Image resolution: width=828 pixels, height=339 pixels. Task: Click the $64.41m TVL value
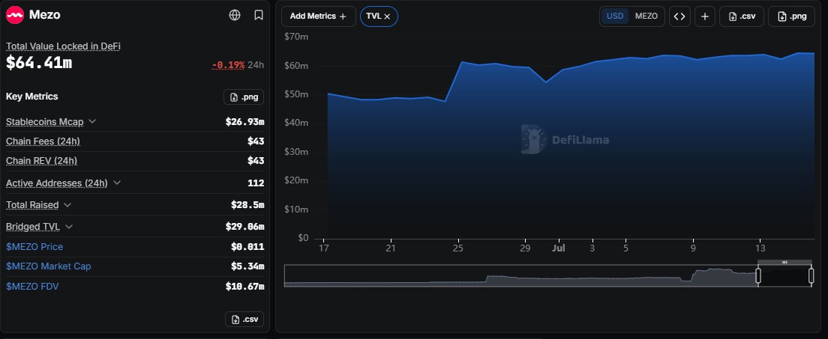[x=39, y=63]
